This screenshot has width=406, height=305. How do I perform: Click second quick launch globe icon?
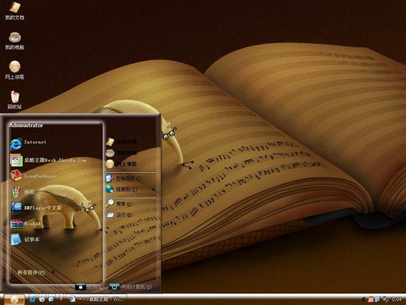[42, 299]
